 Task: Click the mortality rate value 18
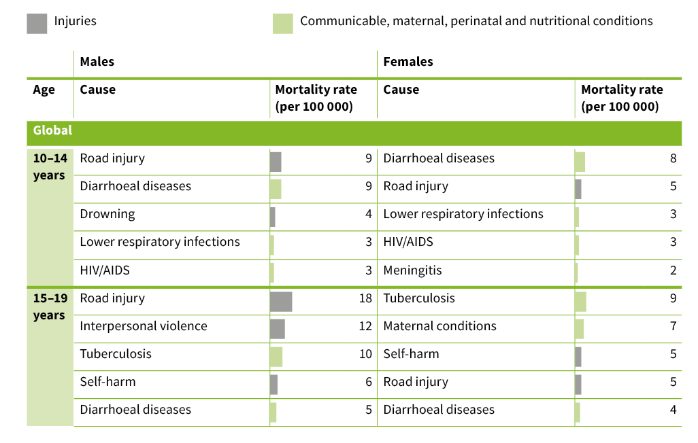(x=365, y=298)
